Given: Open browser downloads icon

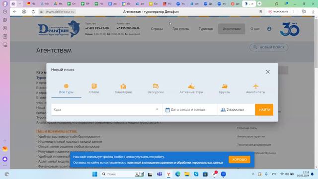Looking at the screenshot, I should click(313, 12).
